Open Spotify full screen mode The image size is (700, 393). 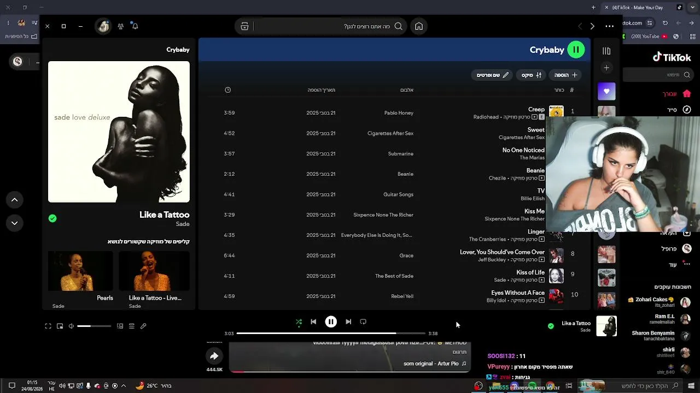[48, 326]
